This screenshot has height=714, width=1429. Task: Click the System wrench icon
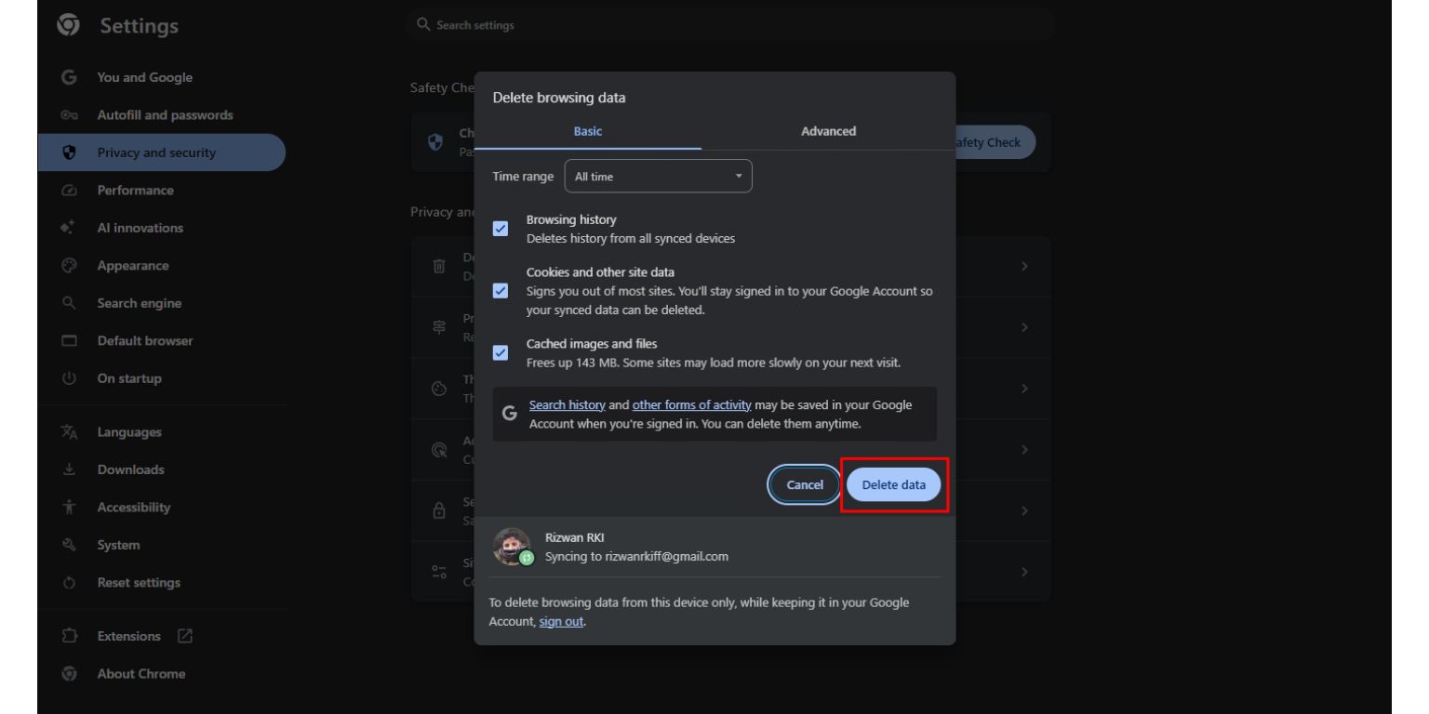coord(68,545)
